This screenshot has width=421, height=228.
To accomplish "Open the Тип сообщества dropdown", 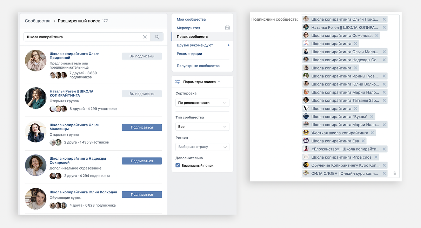I will pos(202,126).
